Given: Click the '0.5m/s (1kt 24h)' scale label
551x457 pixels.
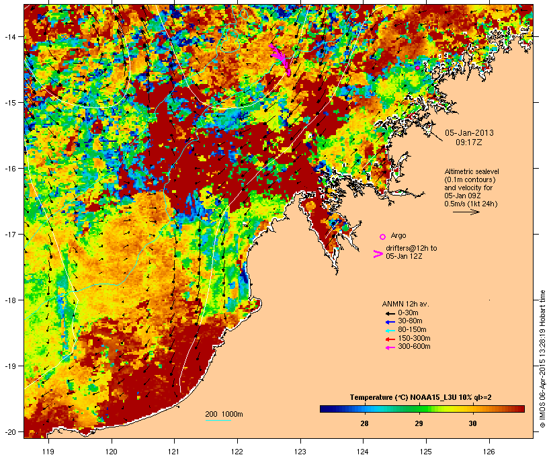Looking at the screenshot, I should [x=471, y=204].
